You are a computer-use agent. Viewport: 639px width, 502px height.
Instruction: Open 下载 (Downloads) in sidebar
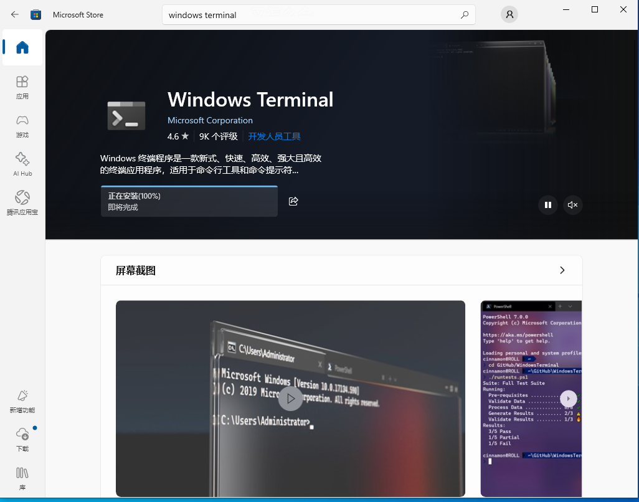click(22, 440)
